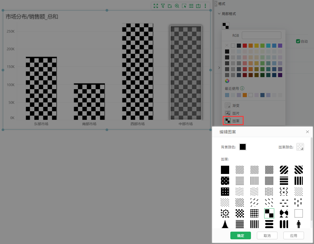Click the 确定 confirm button
The height and width of the screenshot is (244, 314).
240,235
